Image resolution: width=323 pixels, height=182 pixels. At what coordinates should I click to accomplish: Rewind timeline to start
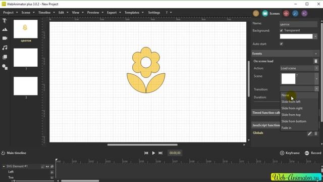coord(146,153)
